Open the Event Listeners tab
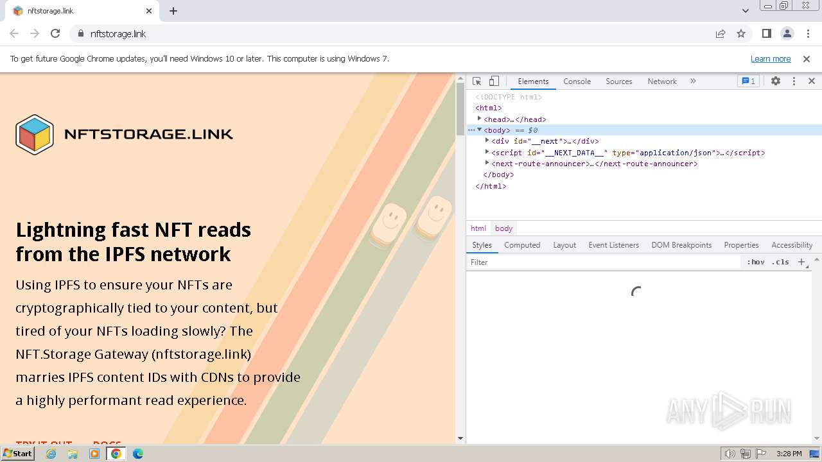Image resolution: width=822 pixels, height=462 pixels. coord(613,245)
